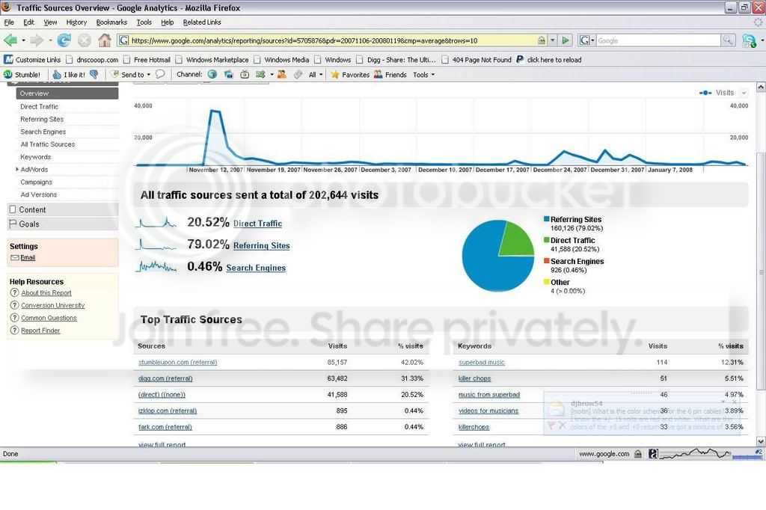
Task: Click the speech bubble reviews icon
Action: coord(160,74)
